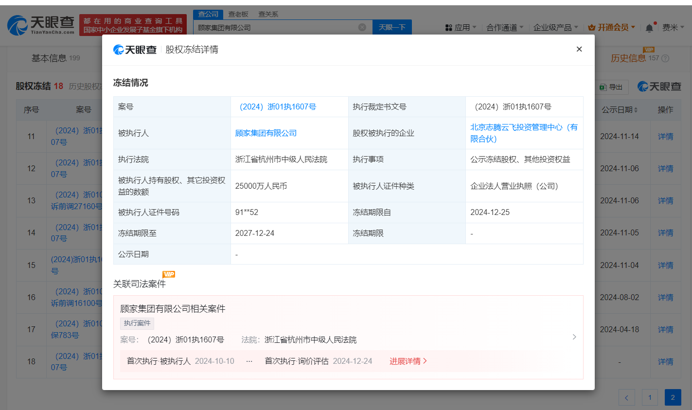Open related case via right chevron
This screenshot has height=410, width=692.
pyautogui.click(x=574, y=337)
